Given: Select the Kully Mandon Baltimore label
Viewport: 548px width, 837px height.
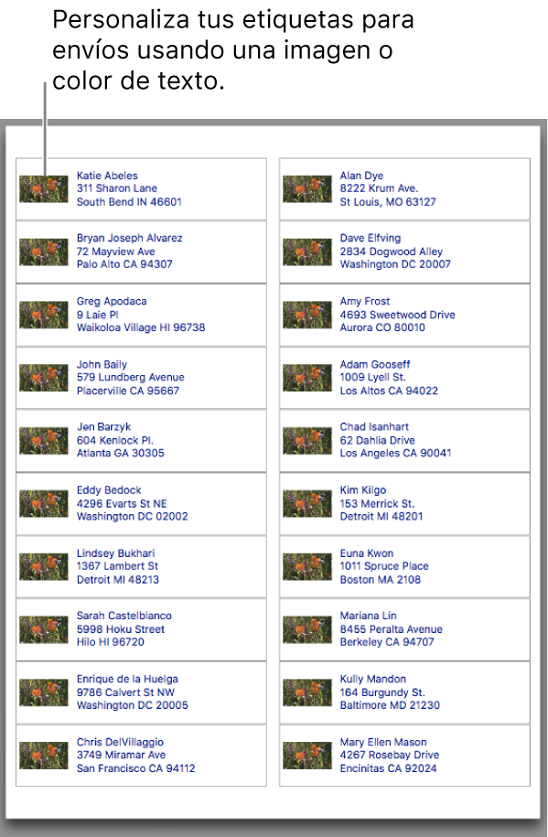Looking at the screenshot, I should [x=390, y=692].
